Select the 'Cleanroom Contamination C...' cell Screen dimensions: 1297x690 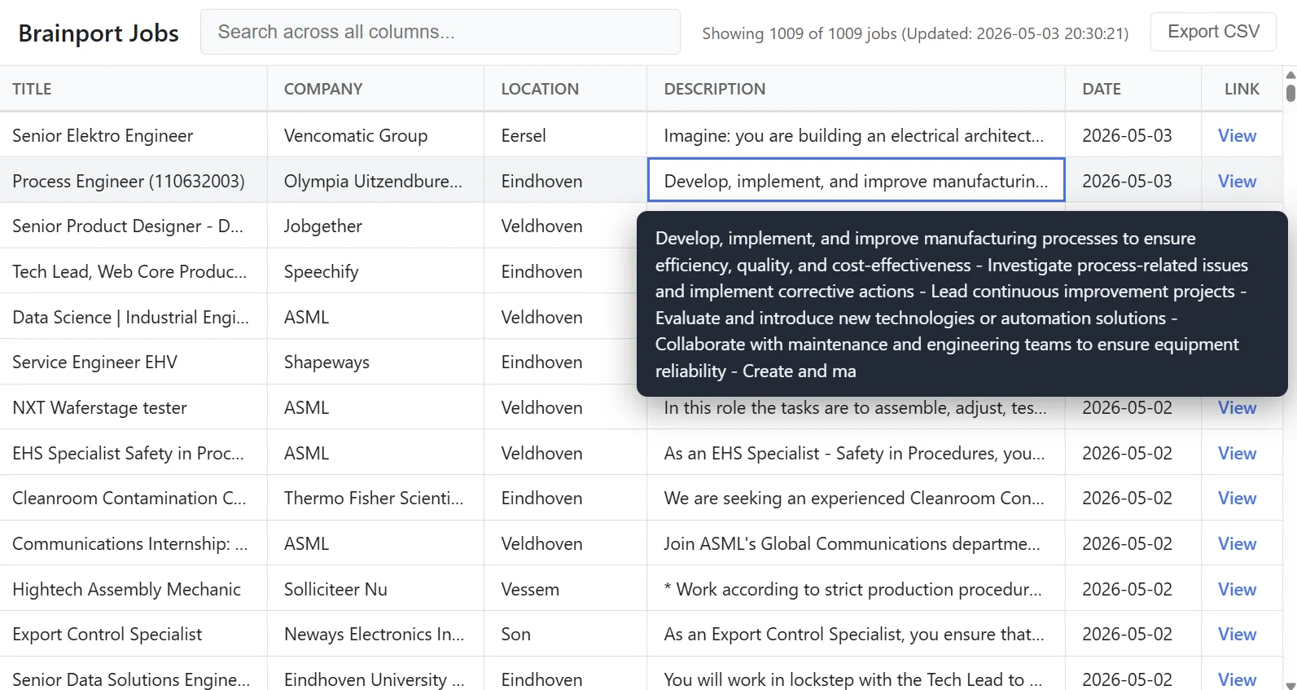134,498
